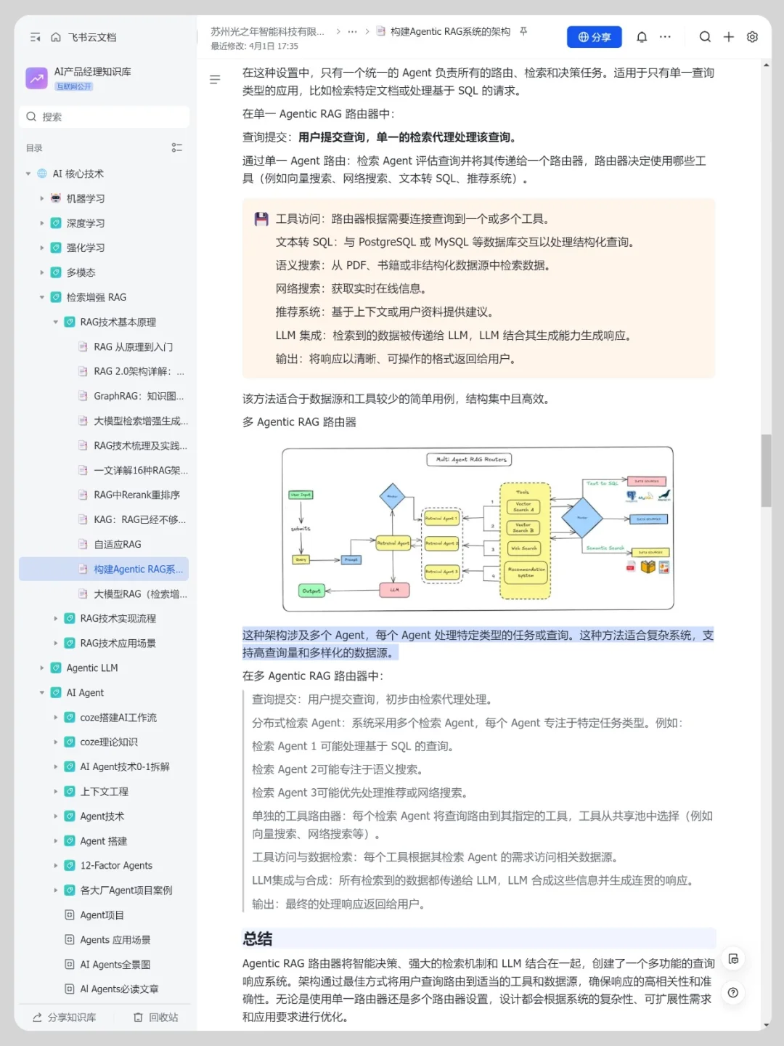Open document search with the magnifier icon
The height and width of the screenshot is (1046, 784).
705,37
